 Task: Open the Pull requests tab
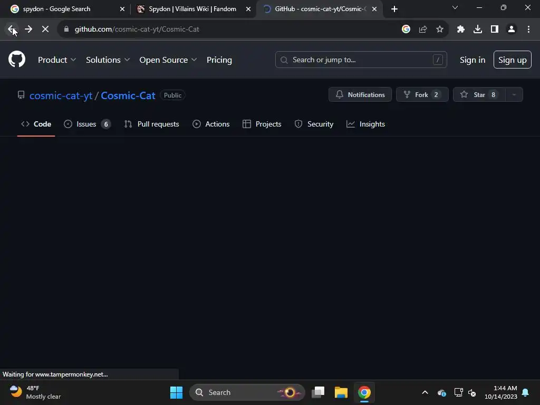151,124
